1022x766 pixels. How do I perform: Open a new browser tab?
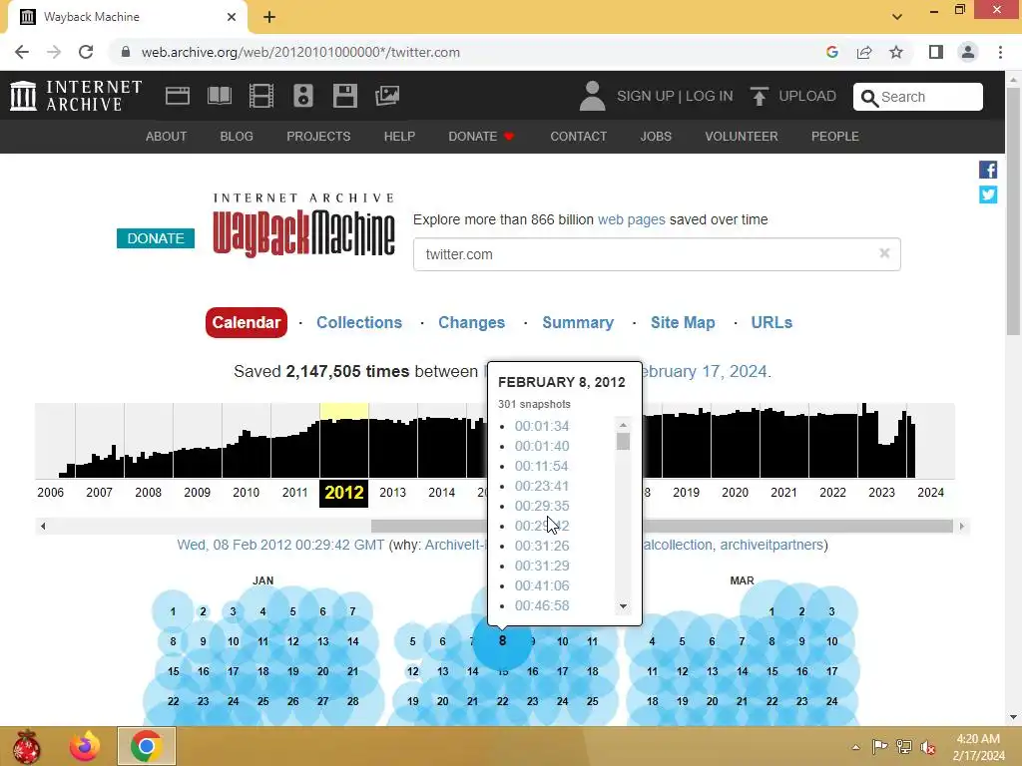pyautogui.click(x=269, y=17)
